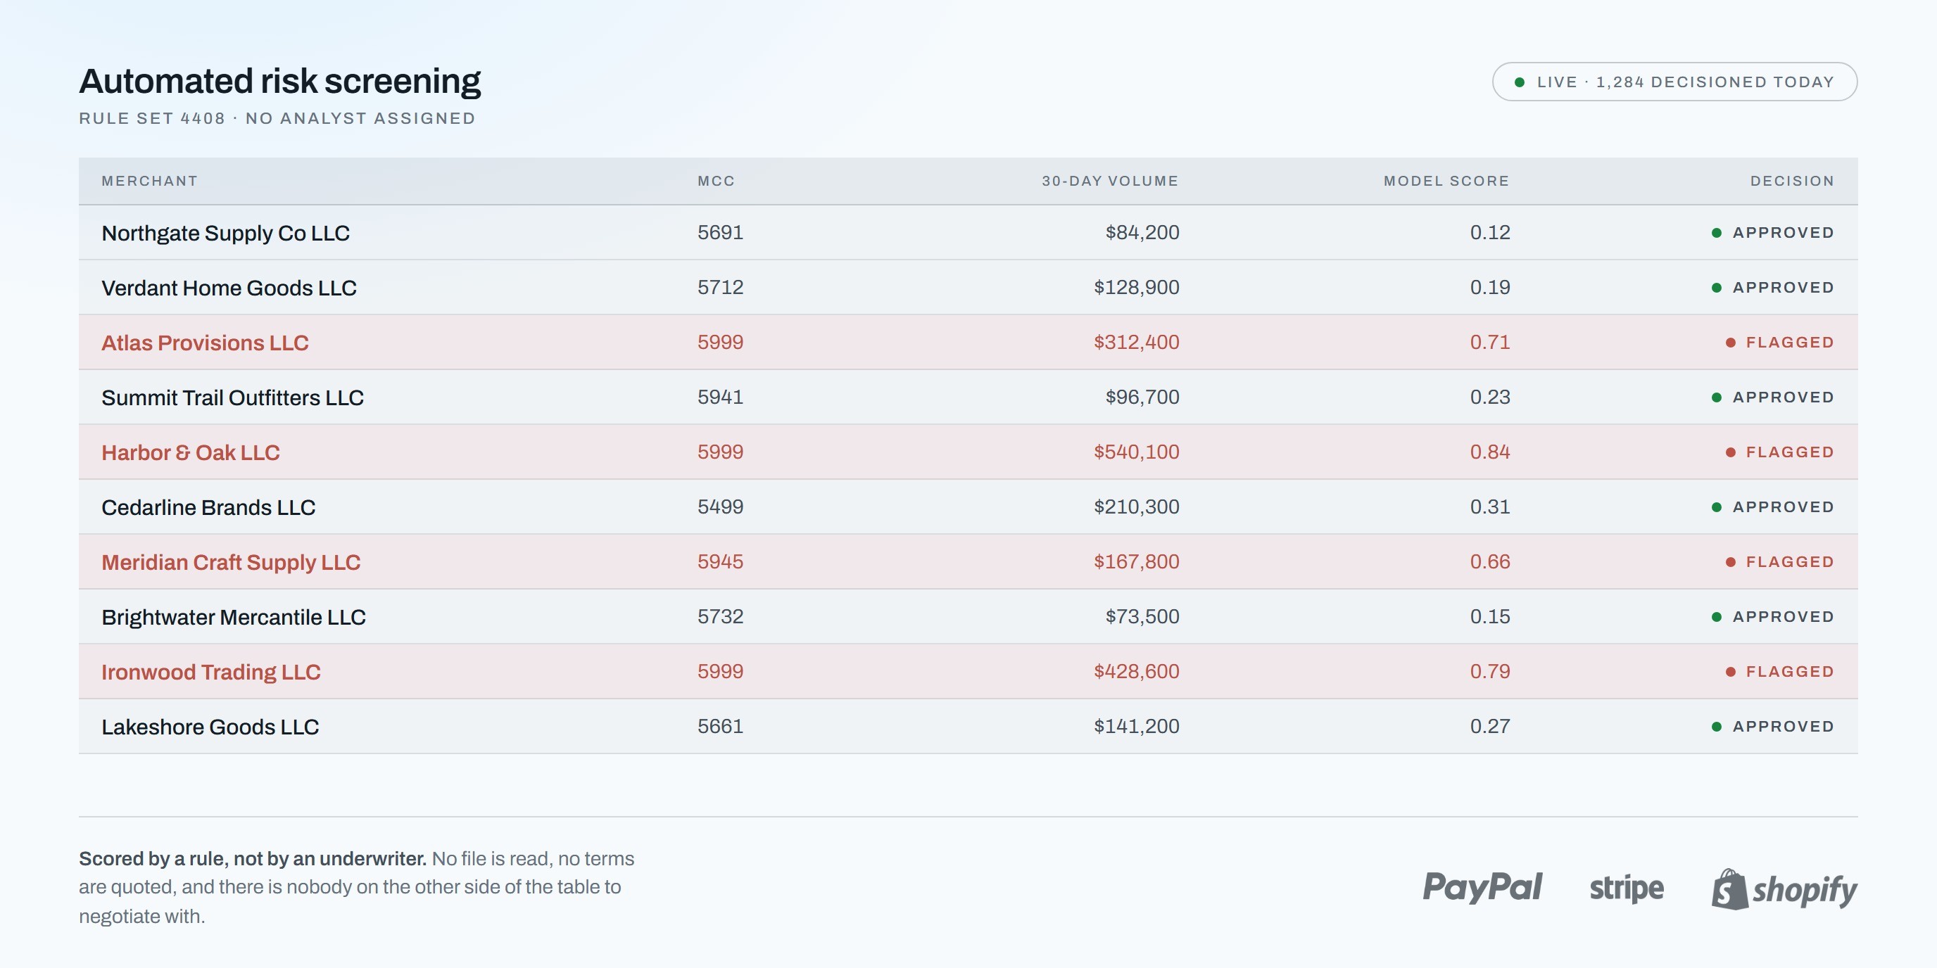Click the 0.66 model score

click(1489, 562)
